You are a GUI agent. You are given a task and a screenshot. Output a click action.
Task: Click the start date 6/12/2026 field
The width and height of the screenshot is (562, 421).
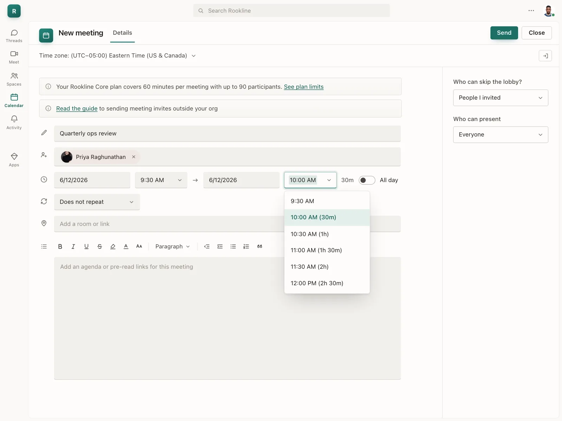pos(92,180)
